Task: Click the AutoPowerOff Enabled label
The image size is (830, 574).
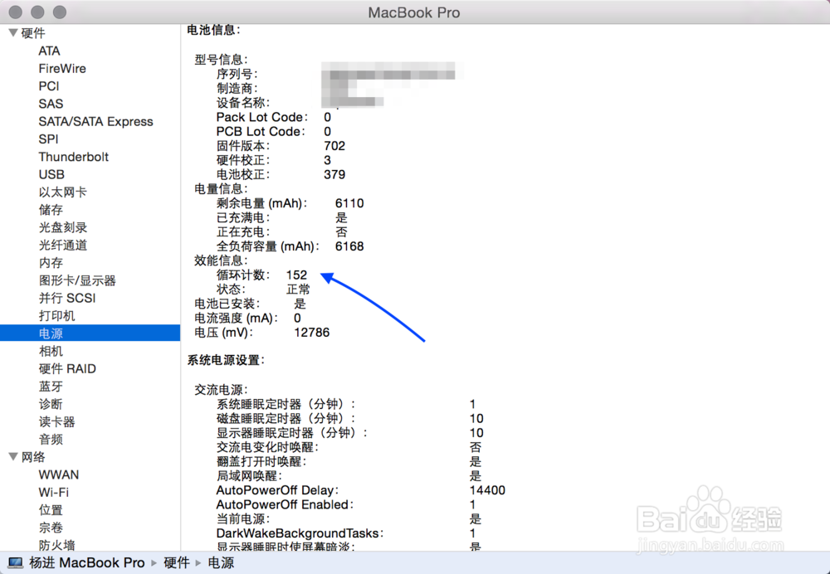Action: click(285, 504)
